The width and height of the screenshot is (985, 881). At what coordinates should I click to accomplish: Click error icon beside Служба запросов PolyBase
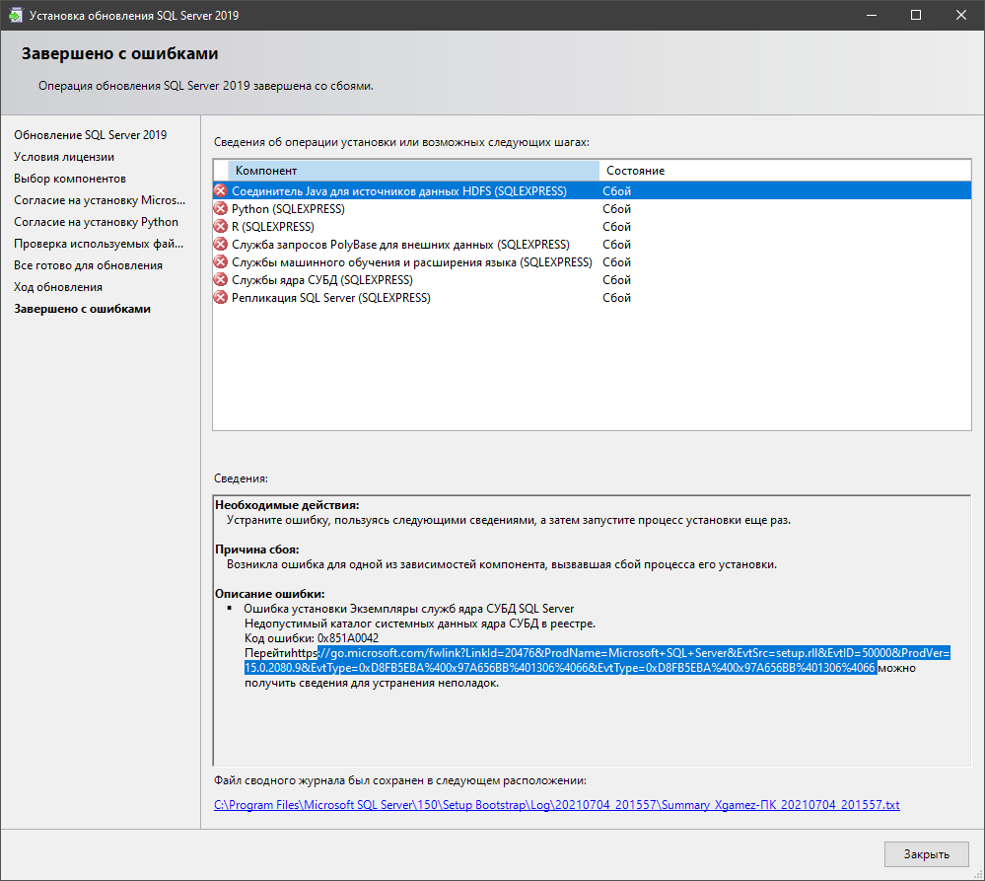[221, 245]
